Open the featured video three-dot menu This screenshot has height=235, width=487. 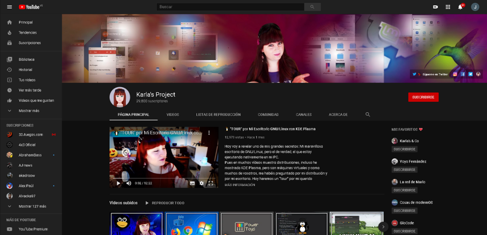209,133
